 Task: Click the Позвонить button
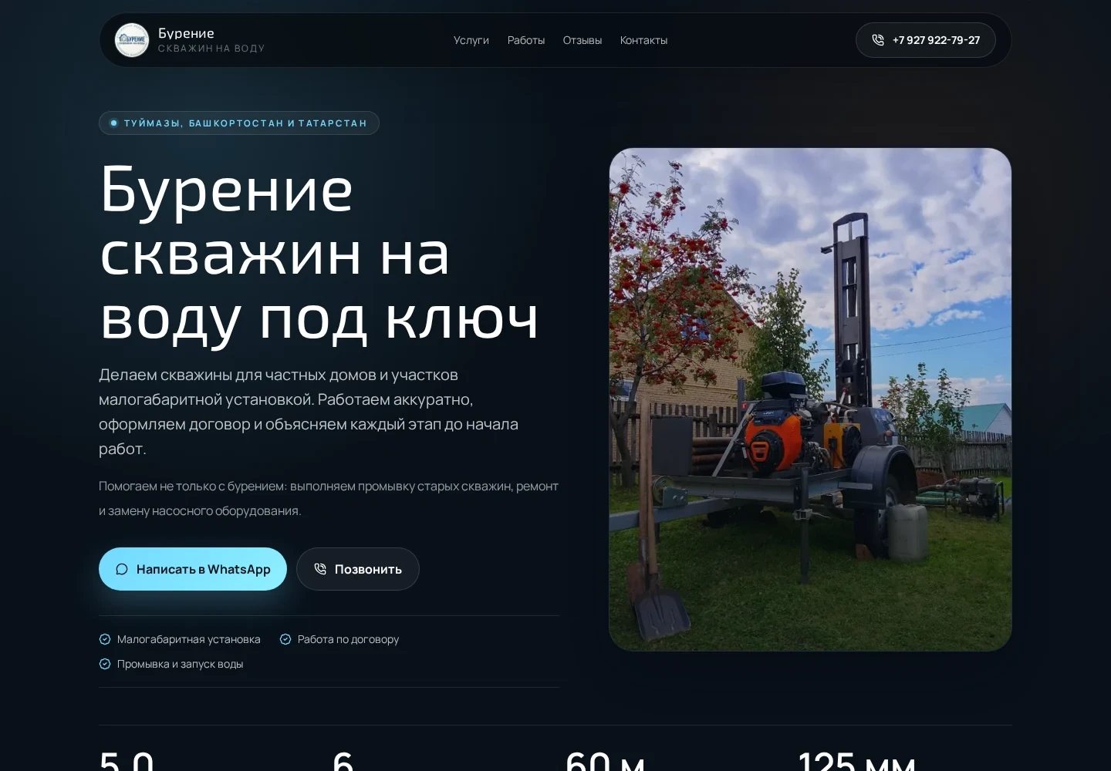358,569
